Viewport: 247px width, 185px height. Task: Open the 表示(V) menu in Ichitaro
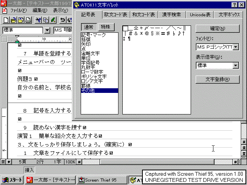tap(61, 10)
